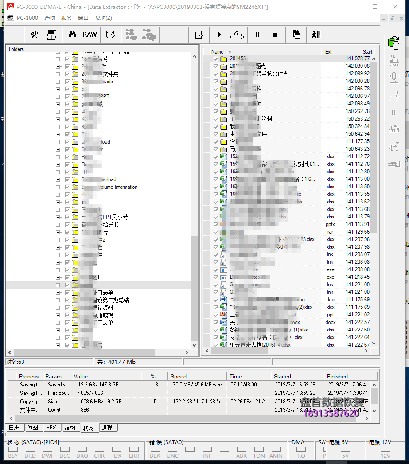Click the process table down scroll arrow
409x464 pixels.
point(374,411)
